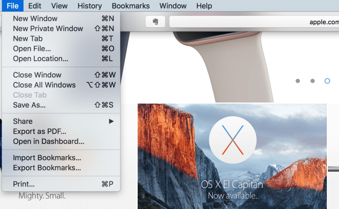Viewport: 339px width, 209px height.
Task: Choose Close All Windows
Action: click(61, 85)
